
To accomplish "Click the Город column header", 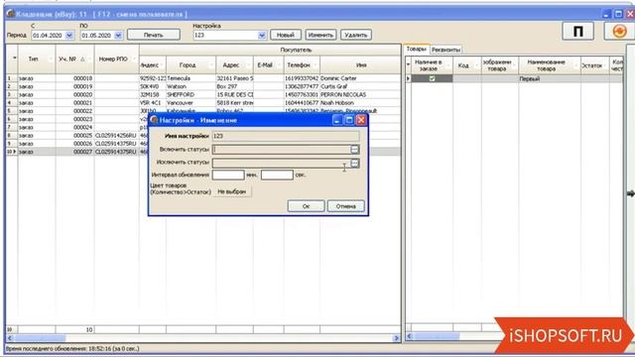I will 190,64.
